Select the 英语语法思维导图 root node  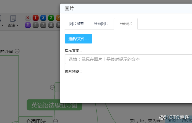[54, 105]
